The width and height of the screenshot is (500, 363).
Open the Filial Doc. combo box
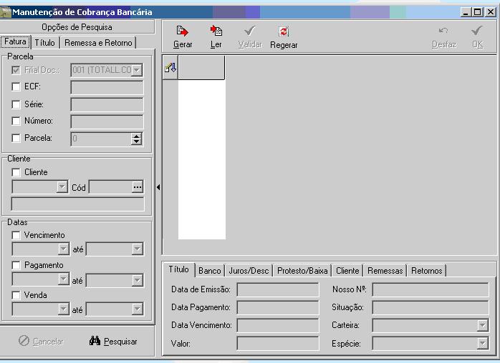coord(137,70)
